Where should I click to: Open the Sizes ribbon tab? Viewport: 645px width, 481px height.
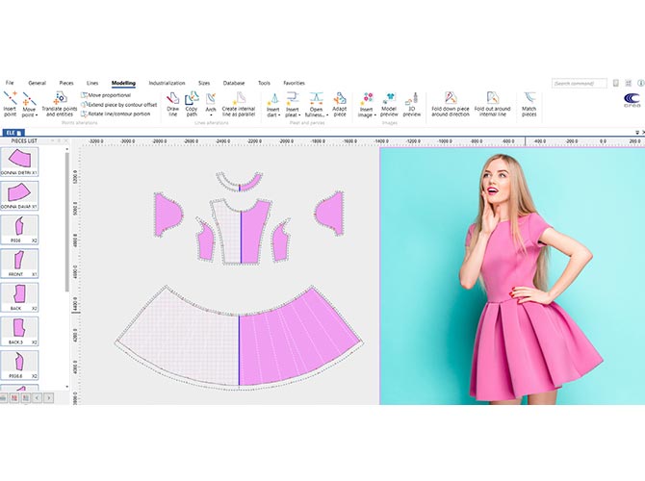pos(204,84)
